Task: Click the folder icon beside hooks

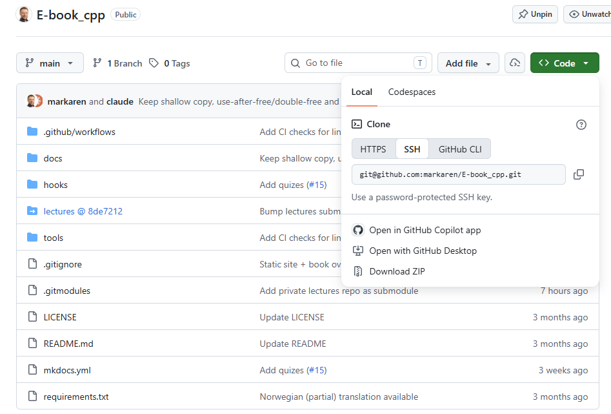Action: coord(32,184)
